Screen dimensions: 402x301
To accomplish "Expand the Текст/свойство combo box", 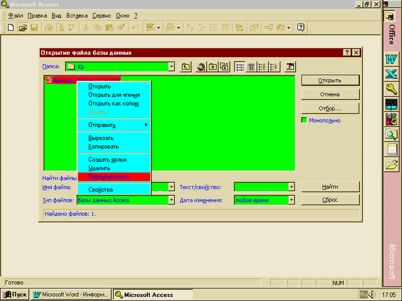I will point(291,187).
